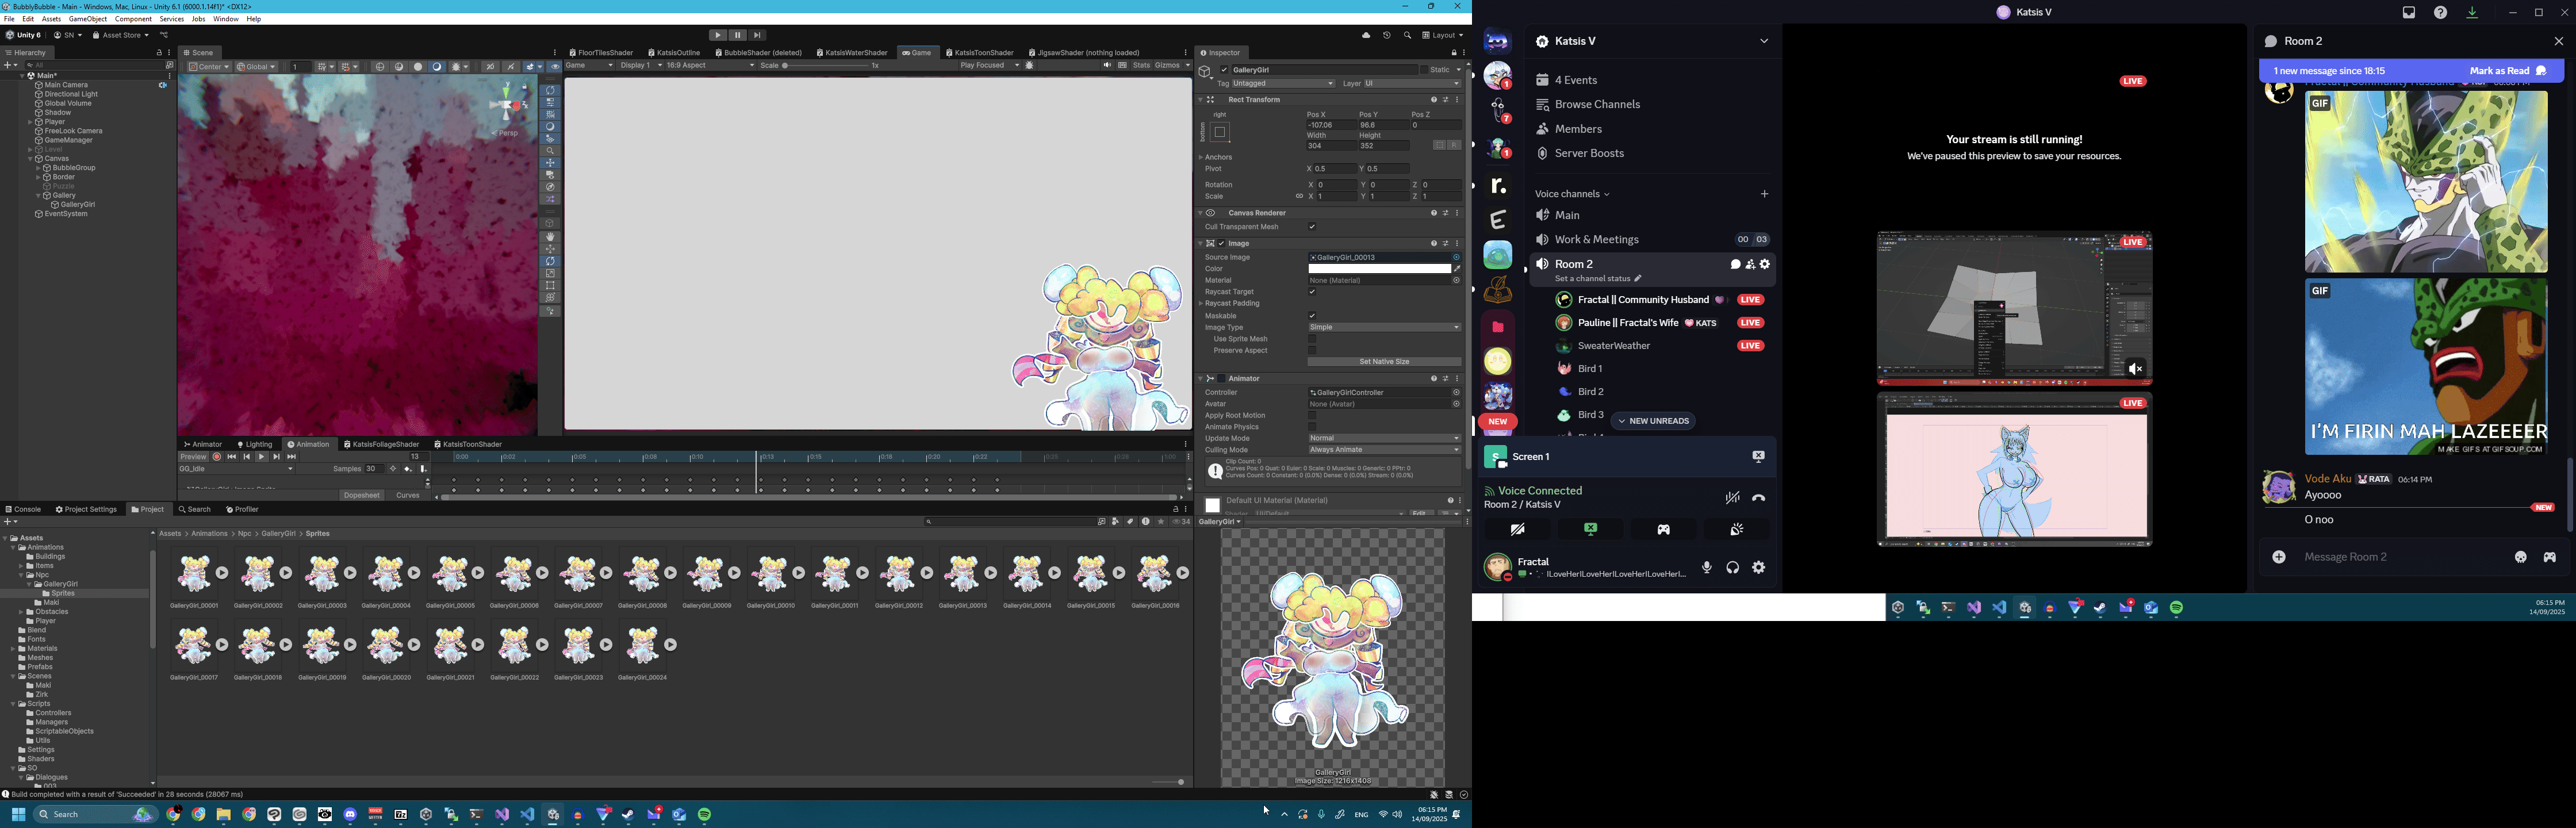
Task: Switch to the Profiler tab
Action: (242, 510)
